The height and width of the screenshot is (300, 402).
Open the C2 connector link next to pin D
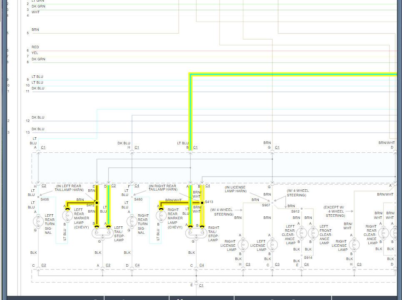114,186
